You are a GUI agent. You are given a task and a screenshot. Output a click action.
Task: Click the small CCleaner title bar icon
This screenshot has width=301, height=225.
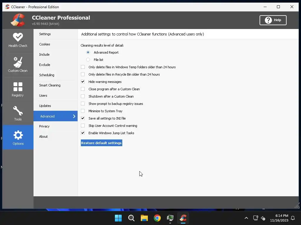[7, 7]
